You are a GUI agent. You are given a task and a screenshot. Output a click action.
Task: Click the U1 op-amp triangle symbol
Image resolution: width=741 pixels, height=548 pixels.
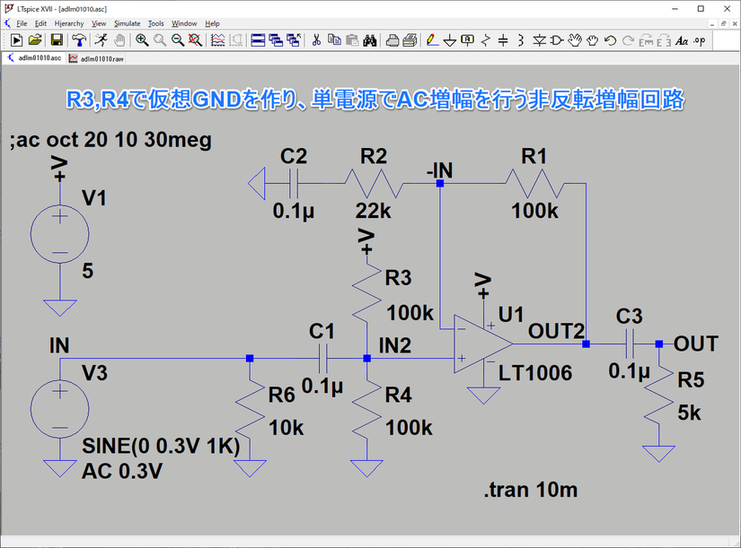[483, 344]
